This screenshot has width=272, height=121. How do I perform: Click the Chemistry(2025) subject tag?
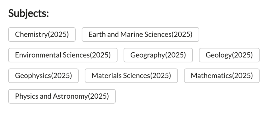pos(42,35)
